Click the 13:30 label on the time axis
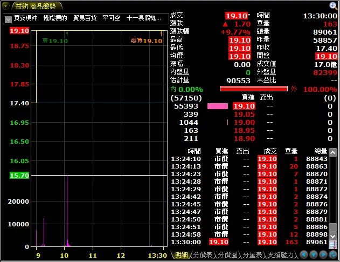Viewport: 340px width, 262px height. coord(157,256)
